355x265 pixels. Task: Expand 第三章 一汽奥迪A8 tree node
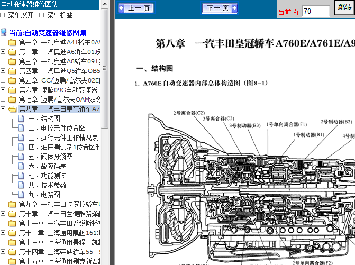[x=3, y=61]
